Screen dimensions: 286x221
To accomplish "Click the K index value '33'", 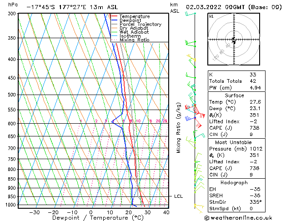I will (253, 75).
